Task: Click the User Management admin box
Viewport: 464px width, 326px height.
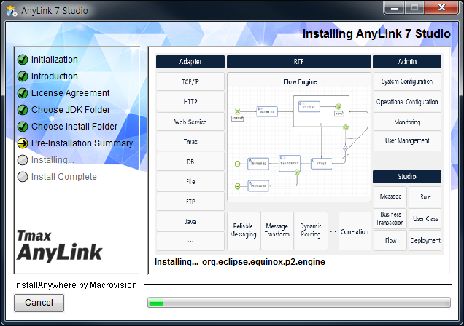Action: pos(407,141)
